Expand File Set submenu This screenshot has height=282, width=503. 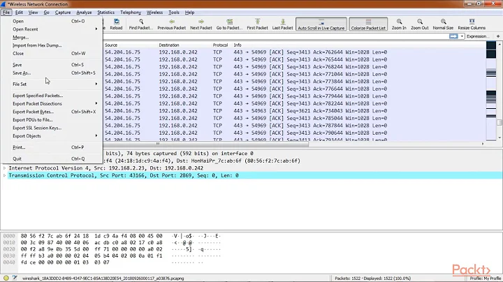pyautogui.click(x=51, y=84)
